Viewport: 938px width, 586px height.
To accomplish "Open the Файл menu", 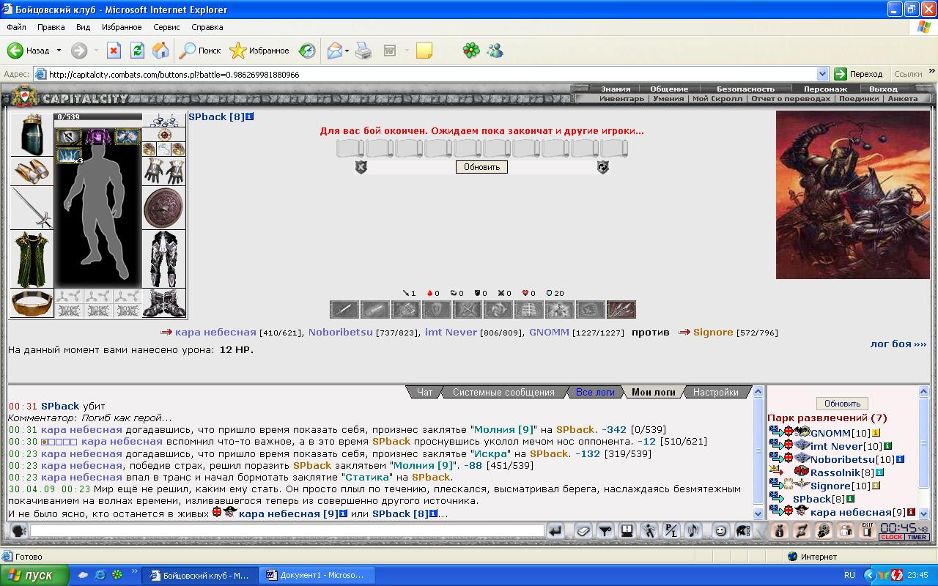I will pos(17,27).
